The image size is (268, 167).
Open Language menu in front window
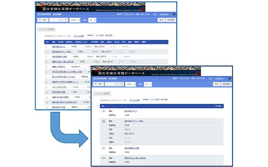[x=220, y=78]
